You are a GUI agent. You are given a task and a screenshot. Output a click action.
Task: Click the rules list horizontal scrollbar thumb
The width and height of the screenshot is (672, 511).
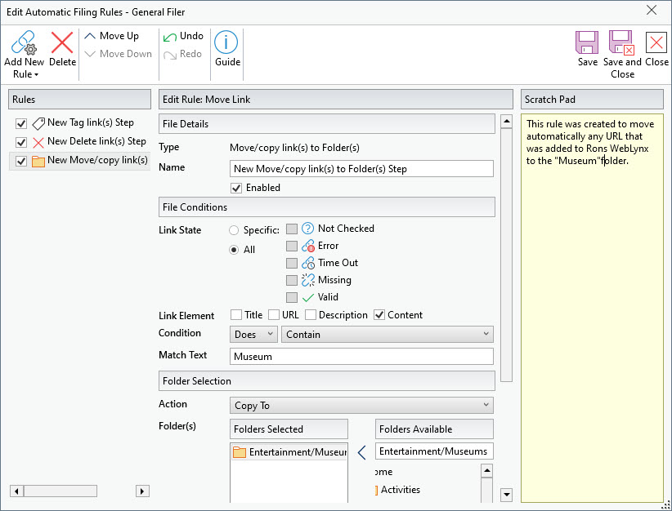(60, 491)
